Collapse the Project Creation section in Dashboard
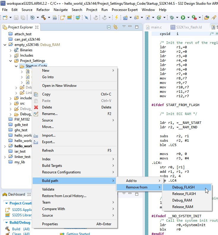Screen dimensions: 218x235 7,203
